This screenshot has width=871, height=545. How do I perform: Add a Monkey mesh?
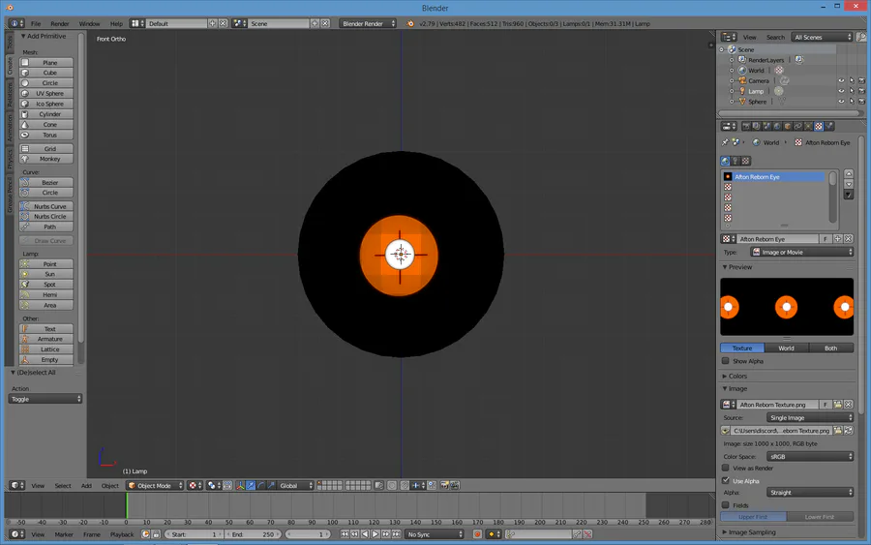click(x=46, y=159)
